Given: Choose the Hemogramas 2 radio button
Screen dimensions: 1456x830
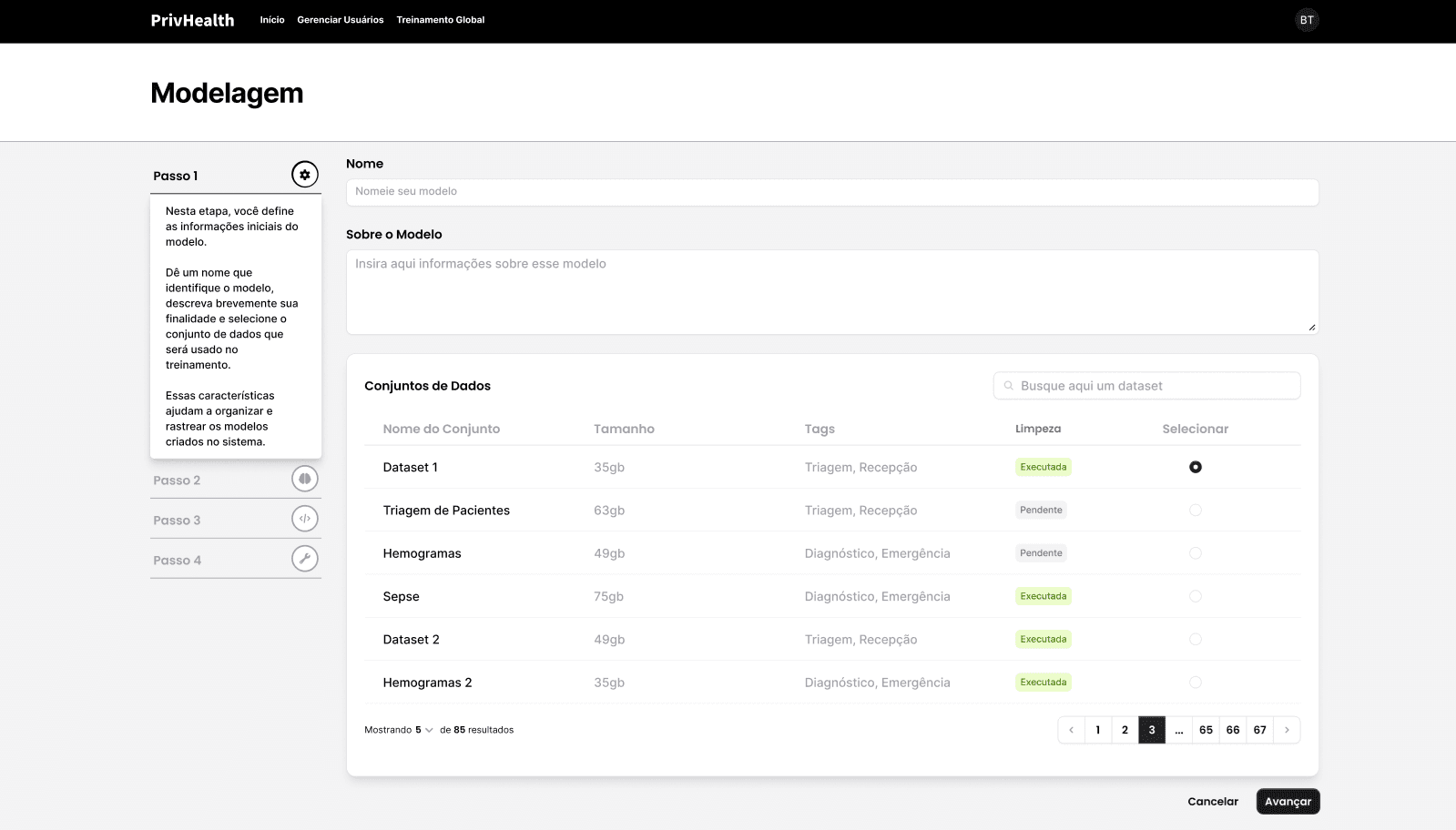Looking at the screenshot, I should pyautogui.click(x=1196, y=683).
